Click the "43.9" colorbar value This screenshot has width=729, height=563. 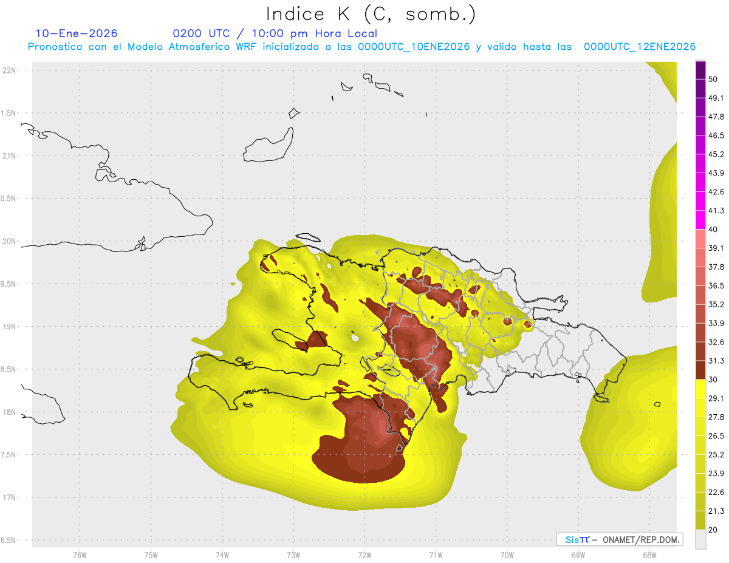[716, 173]
